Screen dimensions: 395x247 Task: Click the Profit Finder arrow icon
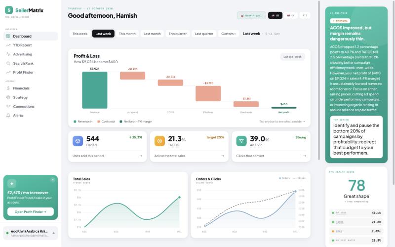pyautogui.click(x=8, y=72)
